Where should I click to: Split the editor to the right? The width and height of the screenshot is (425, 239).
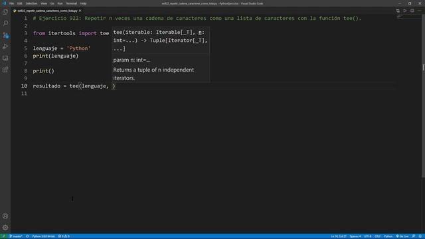(x=412, y=11)
